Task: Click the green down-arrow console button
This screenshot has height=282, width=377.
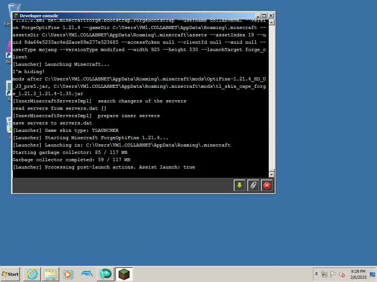Action: tap(239, 185)
